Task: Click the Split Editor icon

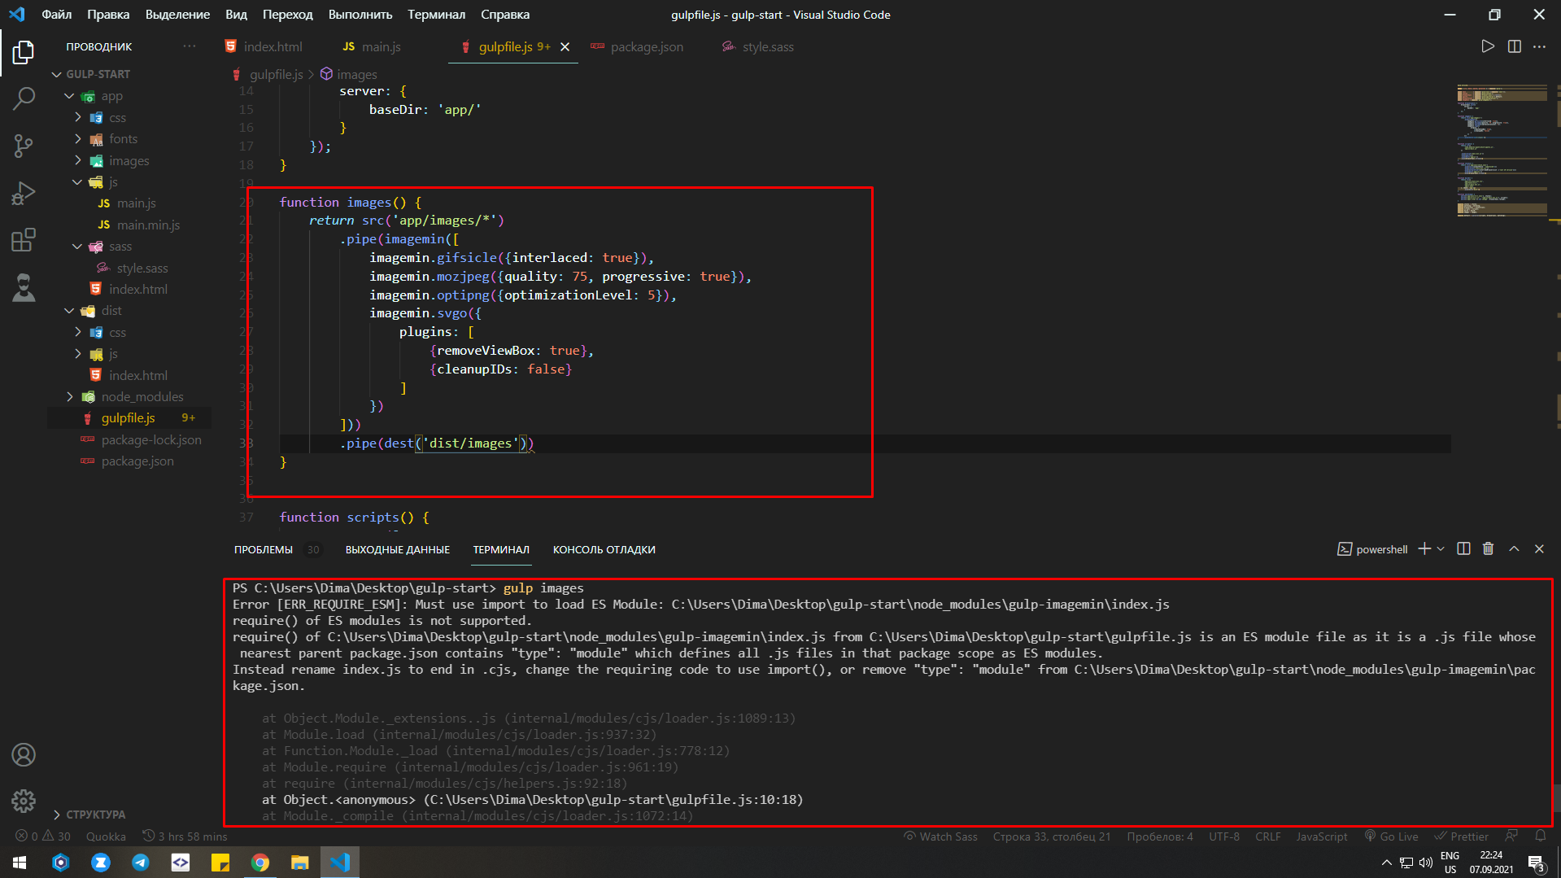Action: [1514, 46]
